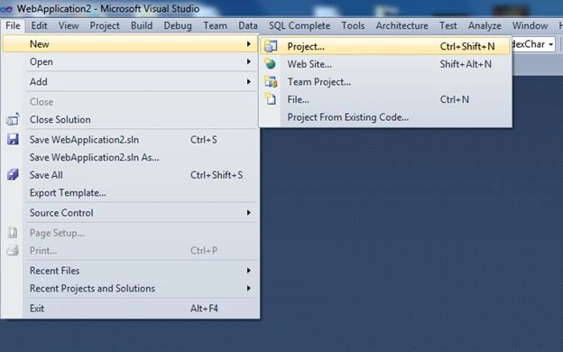Viewport: 563px width, 352px height.
Task: Open the Debug menu
Action: [x=178, y=25]
